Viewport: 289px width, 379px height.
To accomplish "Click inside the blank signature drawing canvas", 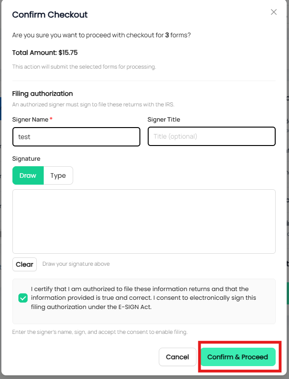I will [x=144, y=222].
